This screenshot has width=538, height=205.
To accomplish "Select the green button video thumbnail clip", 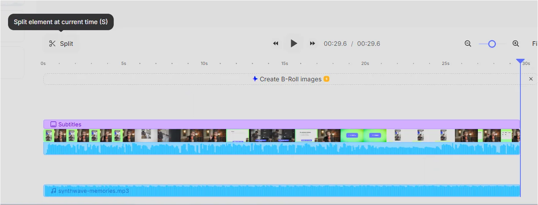I will coord(363,136).
